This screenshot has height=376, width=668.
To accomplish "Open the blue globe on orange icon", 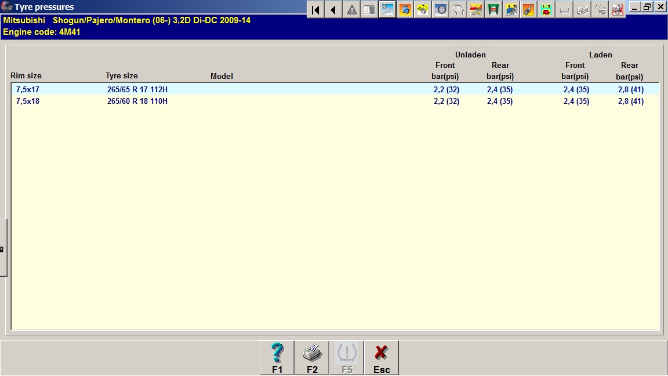I will [405, 9].
